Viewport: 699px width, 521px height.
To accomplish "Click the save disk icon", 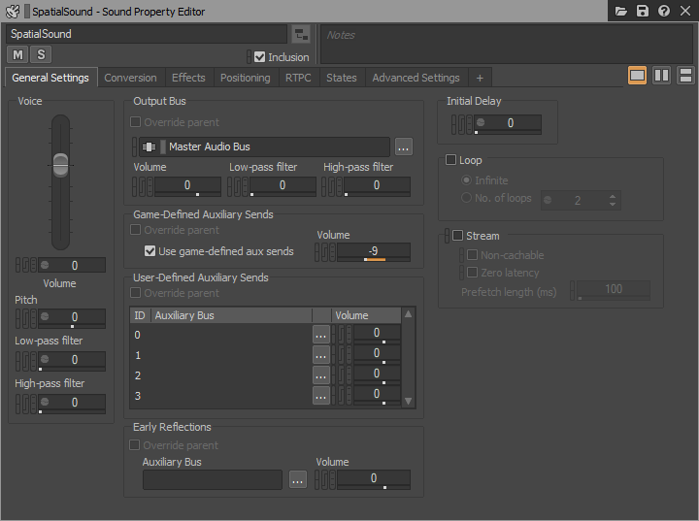I will pos(643,11).
